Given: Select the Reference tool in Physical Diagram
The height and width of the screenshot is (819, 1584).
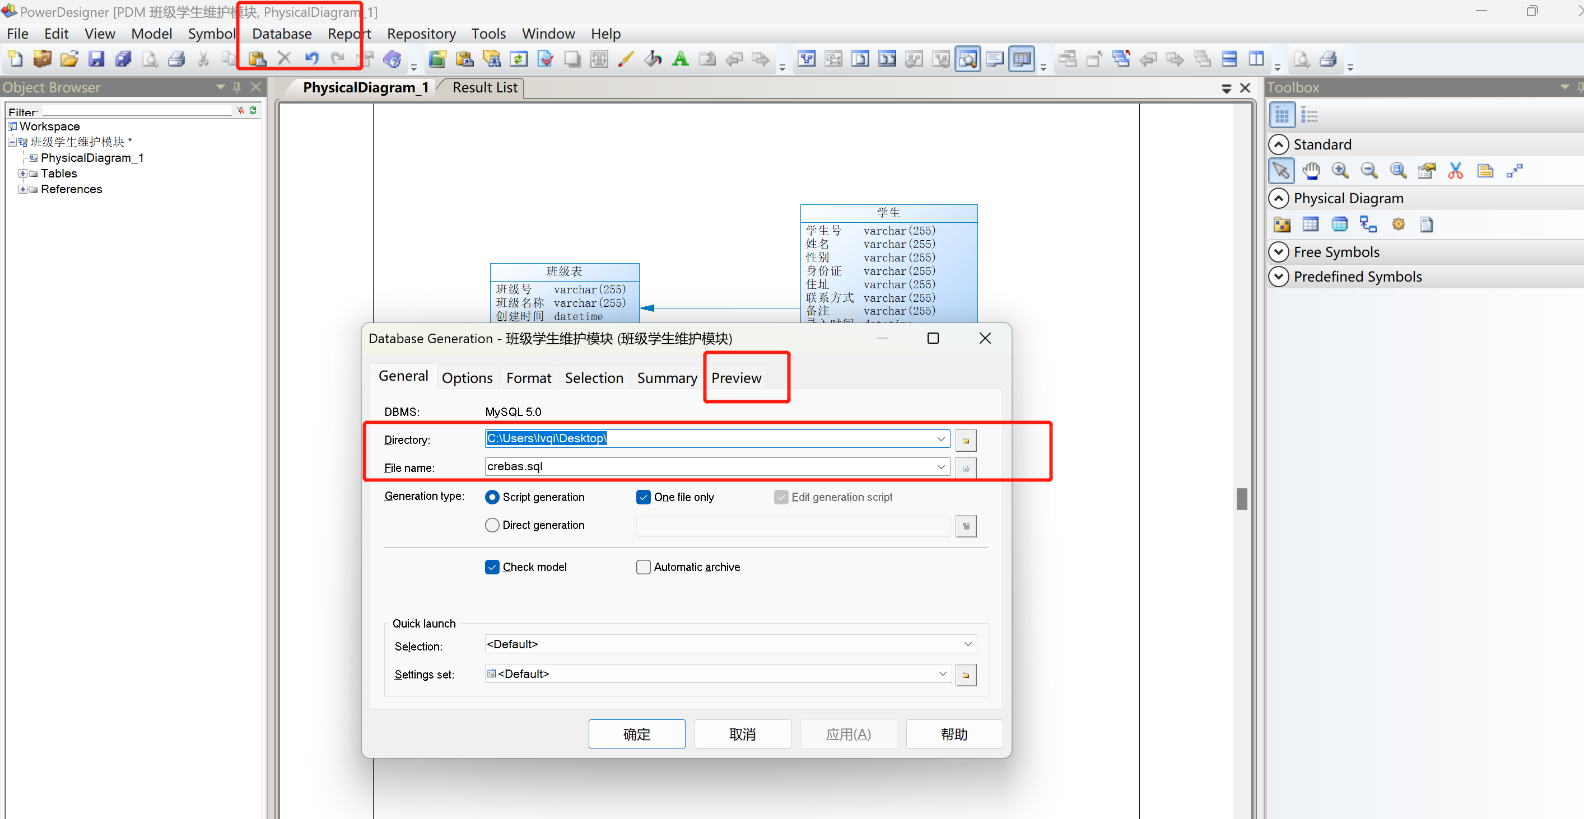Looking at the screenshot, I should (x=1368, y=224).
